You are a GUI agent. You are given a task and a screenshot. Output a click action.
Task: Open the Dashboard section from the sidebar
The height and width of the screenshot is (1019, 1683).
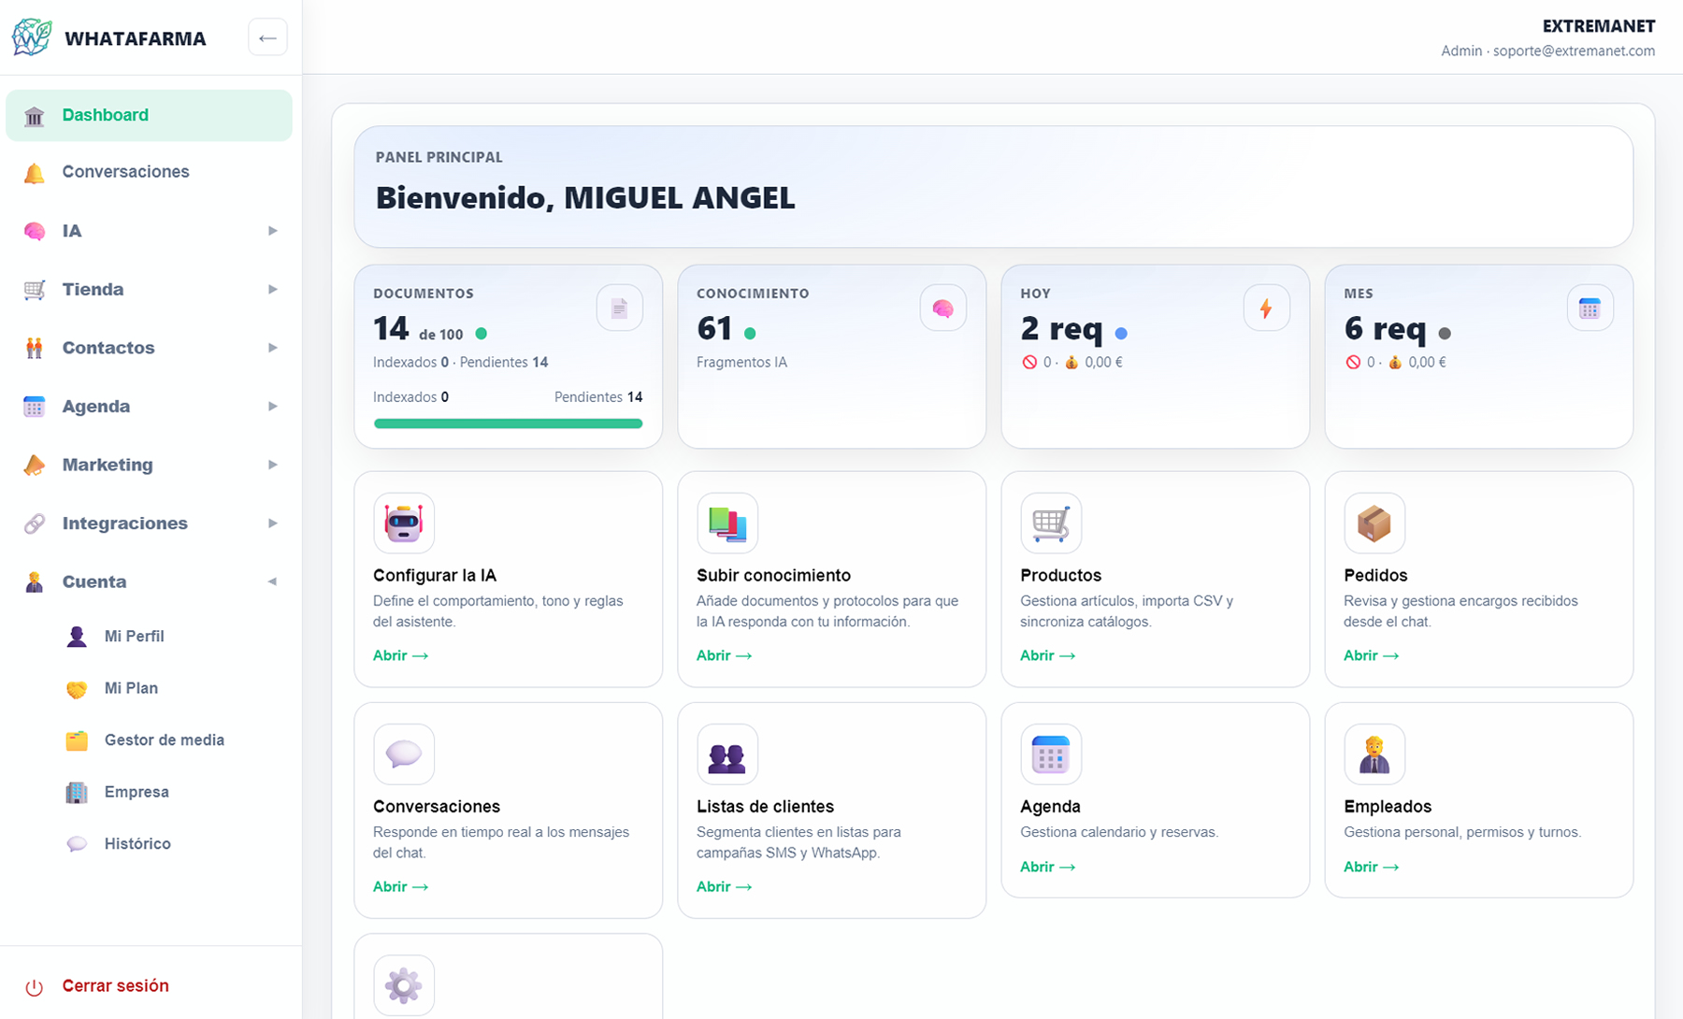[105, 115]
